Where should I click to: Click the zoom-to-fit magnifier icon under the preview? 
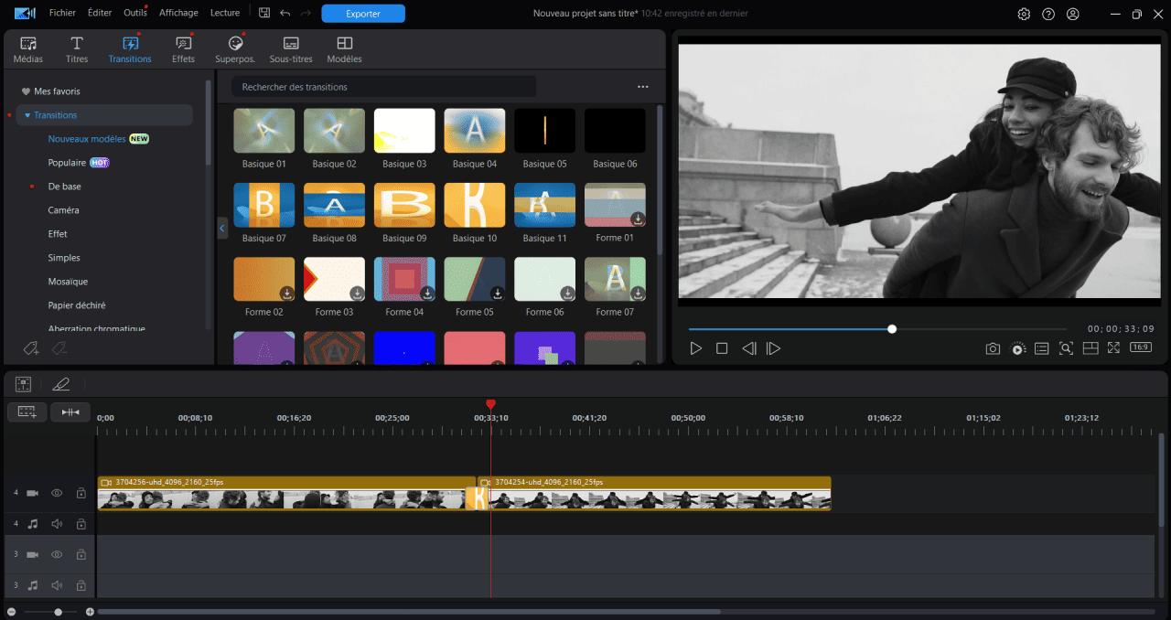pyautogui.click(x=1065, y=348)
